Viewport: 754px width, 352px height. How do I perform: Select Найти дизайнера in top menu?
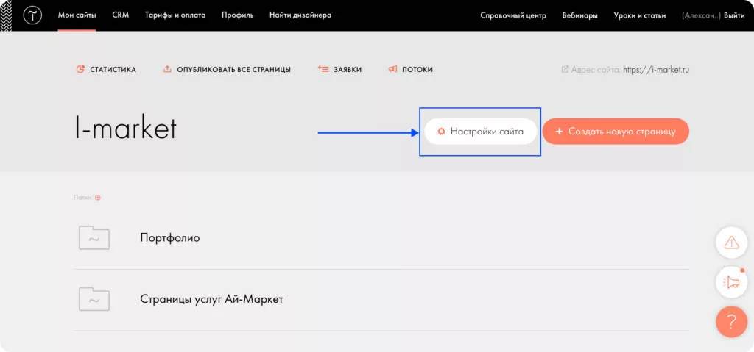pyautogui.click(x=300, y=15)
